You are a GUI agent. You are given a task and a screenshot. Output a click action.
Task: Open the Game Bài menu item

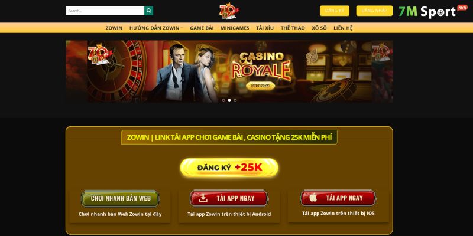[202, 28]
